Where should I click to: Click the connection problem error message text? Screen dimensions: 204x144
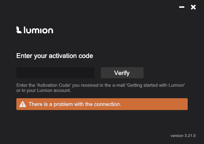click(75, 104)
